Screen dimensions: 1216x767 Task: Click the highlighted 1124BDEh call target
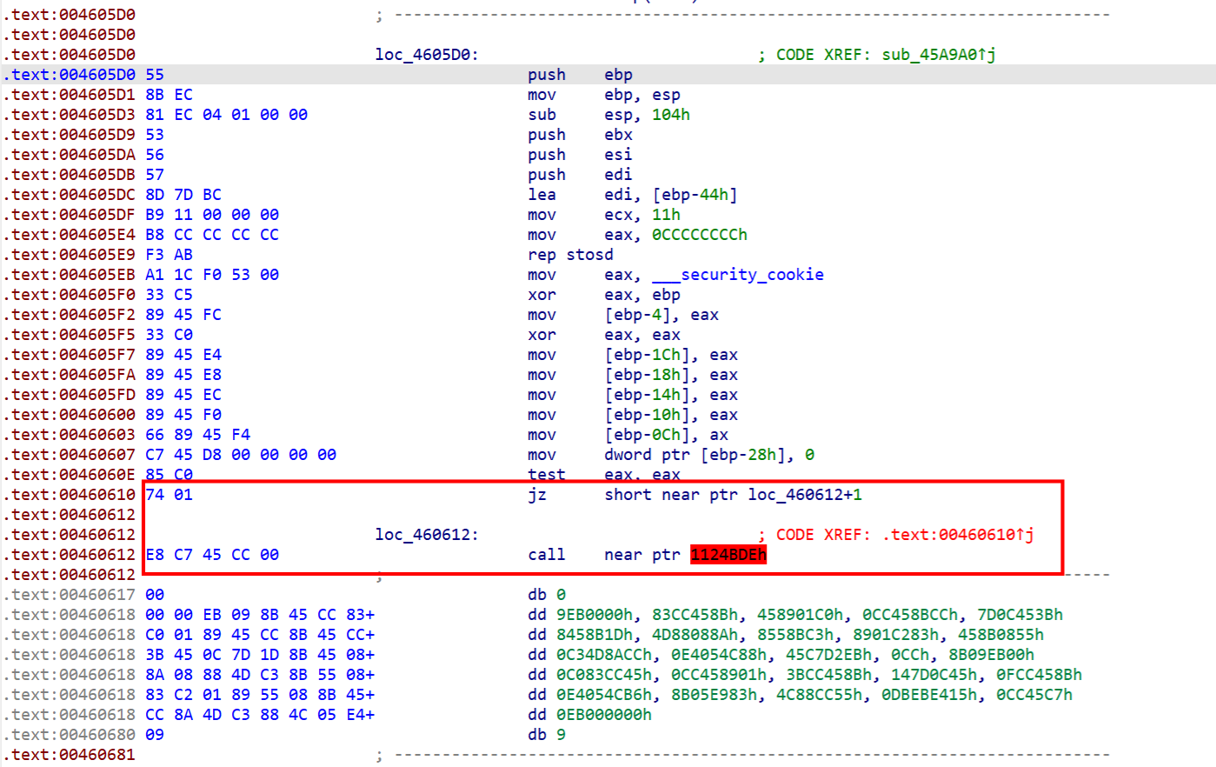(x=728, y=555)
